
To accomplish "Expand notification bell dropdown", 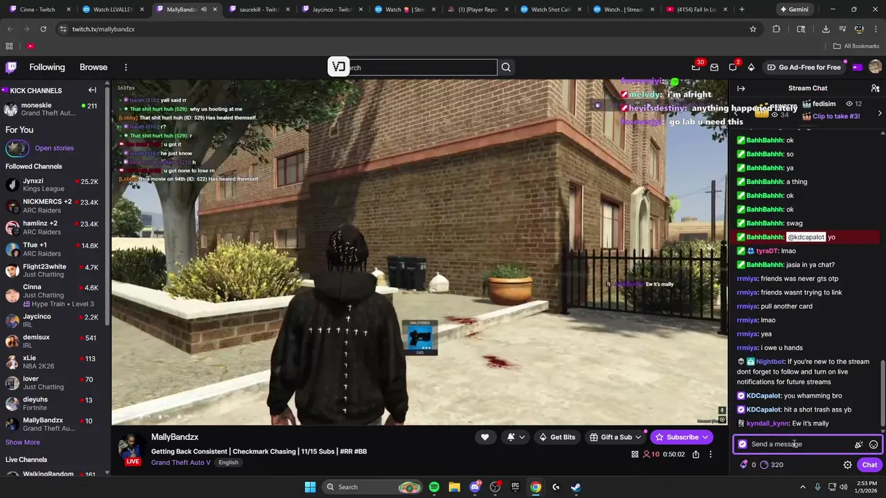I will (522, 437).
